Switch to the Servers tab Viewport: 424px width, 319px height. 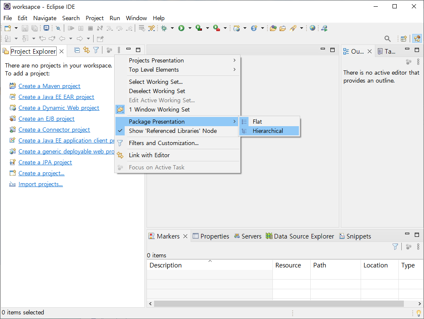click(x=248, y=236)
